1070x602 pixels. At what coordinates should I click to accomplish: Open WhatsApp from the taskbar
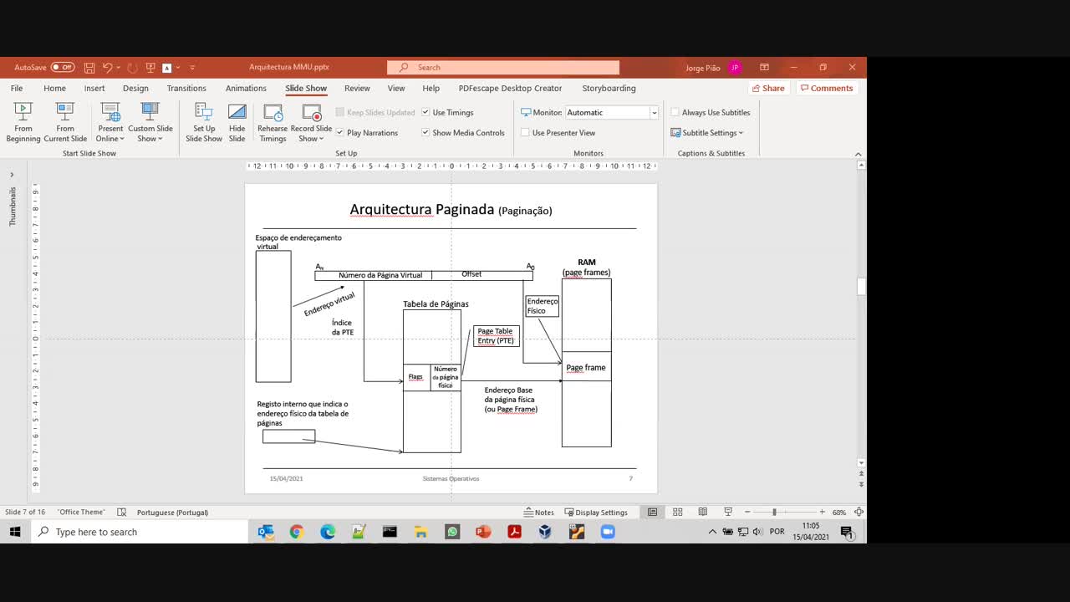pos(452,532)
